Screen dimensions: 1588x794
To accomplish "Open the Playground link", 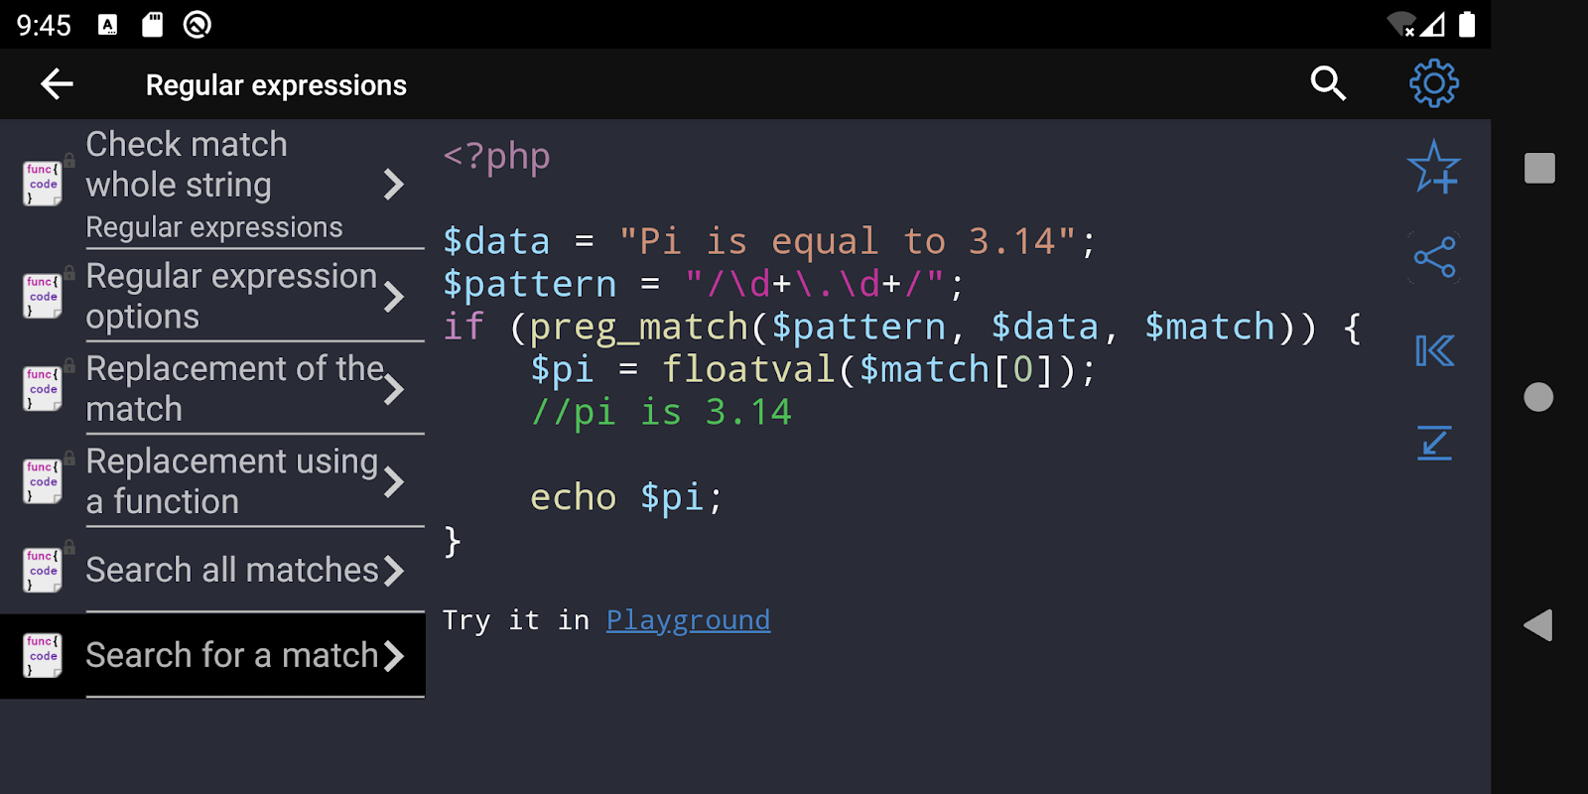I will (688, 620).
